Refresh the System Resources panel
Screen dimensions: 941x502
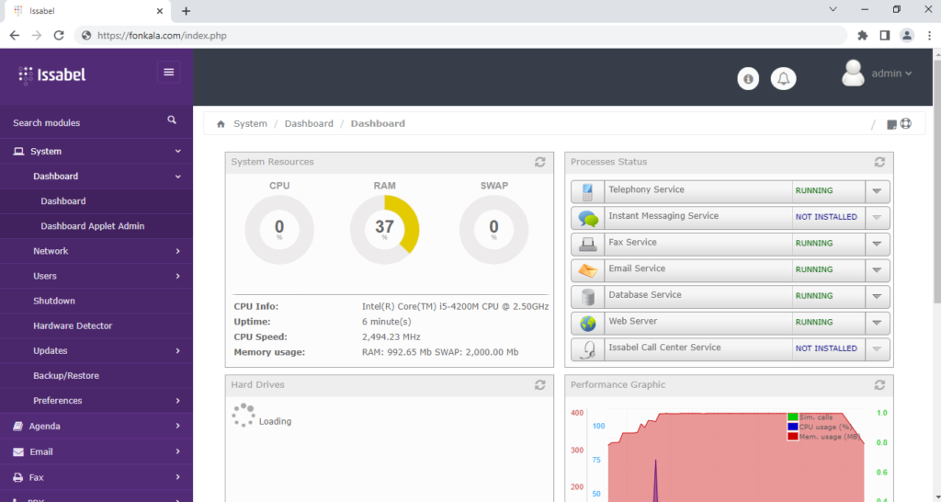(540, 162)
